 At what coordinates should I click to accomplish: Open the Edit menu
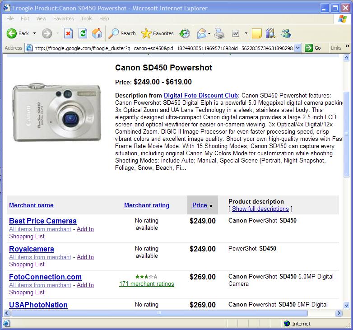[x=25, y=19]
